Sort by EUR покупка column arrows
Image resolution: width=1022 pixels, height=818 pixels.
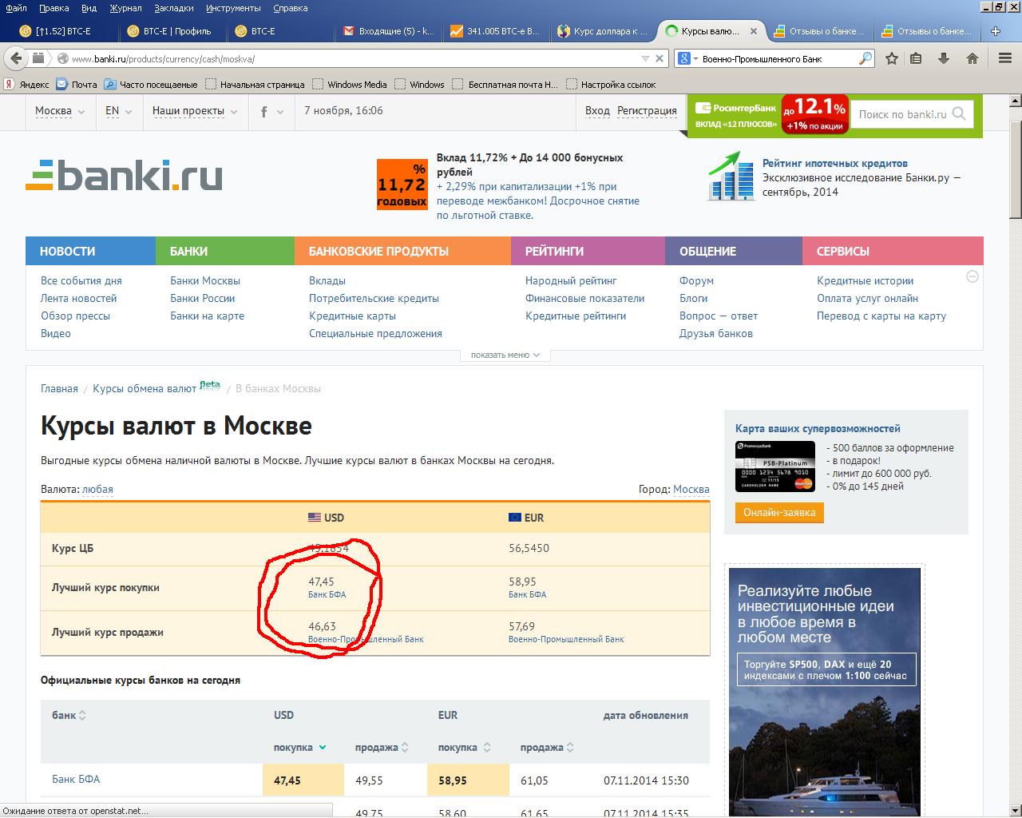(x=485, y=748)
